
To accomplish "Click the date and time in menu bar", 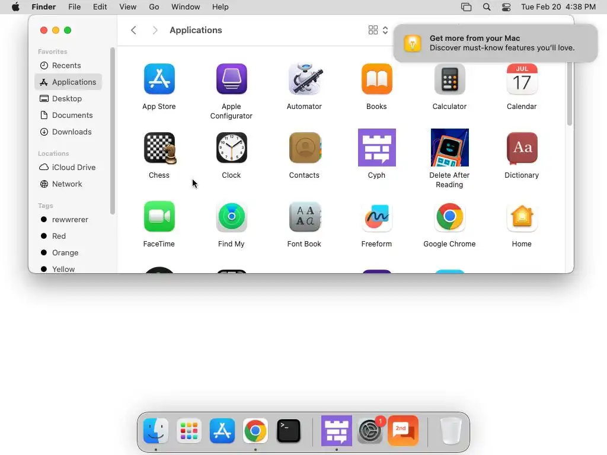I will 558,7.
